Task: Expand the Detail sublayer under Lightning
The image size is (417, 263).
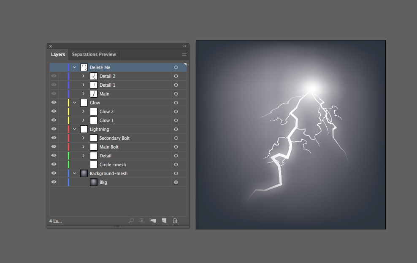Action: pos(83,156)
